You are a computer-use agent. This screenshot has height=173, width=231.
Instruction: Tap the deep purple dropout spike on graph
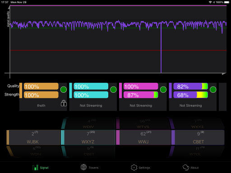[161, 48]
